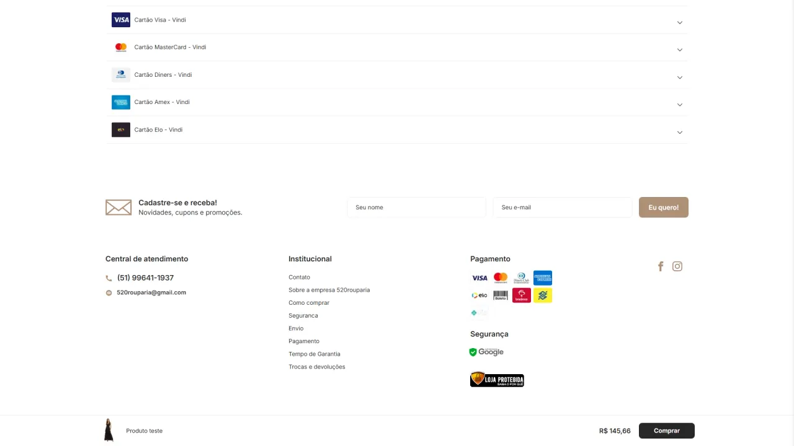This screenshot has width=794, height=446.
Task: Open the Pagamento link under Institucional
Action: point(304,341)
